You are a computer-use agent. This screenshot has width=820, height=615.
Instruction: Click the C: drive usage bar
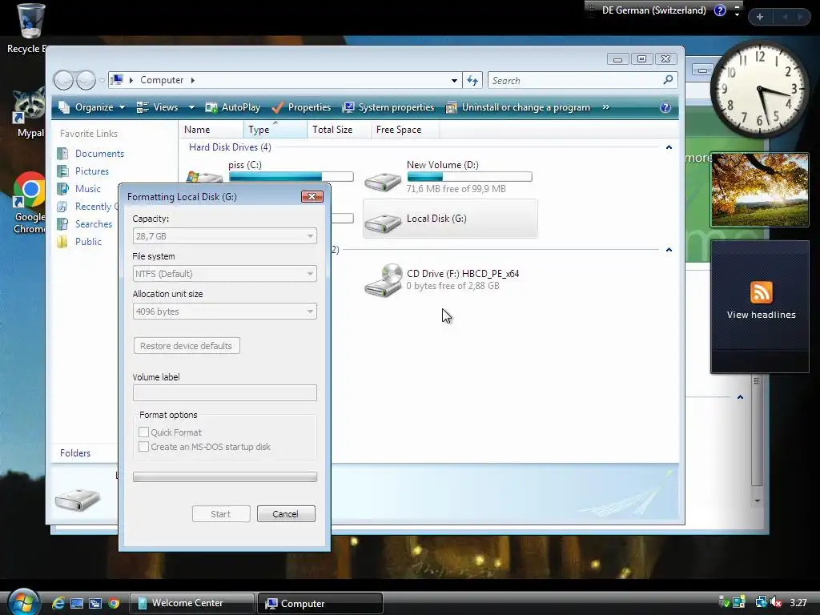291,177
